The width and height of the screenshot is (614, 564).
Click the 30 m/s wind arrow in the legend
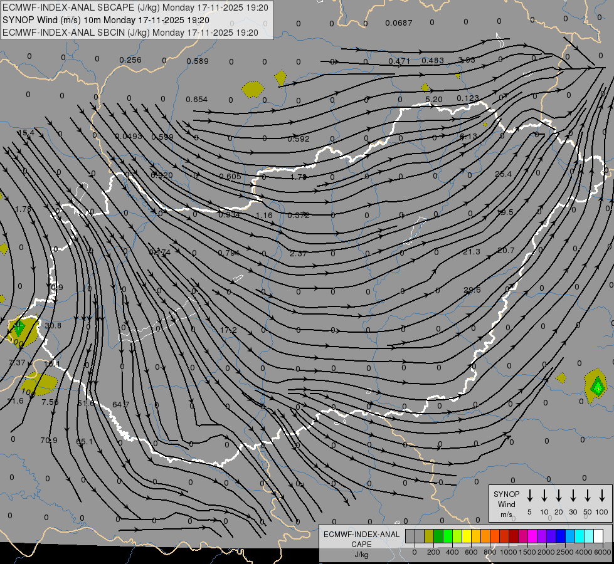(x=573, y=496)
